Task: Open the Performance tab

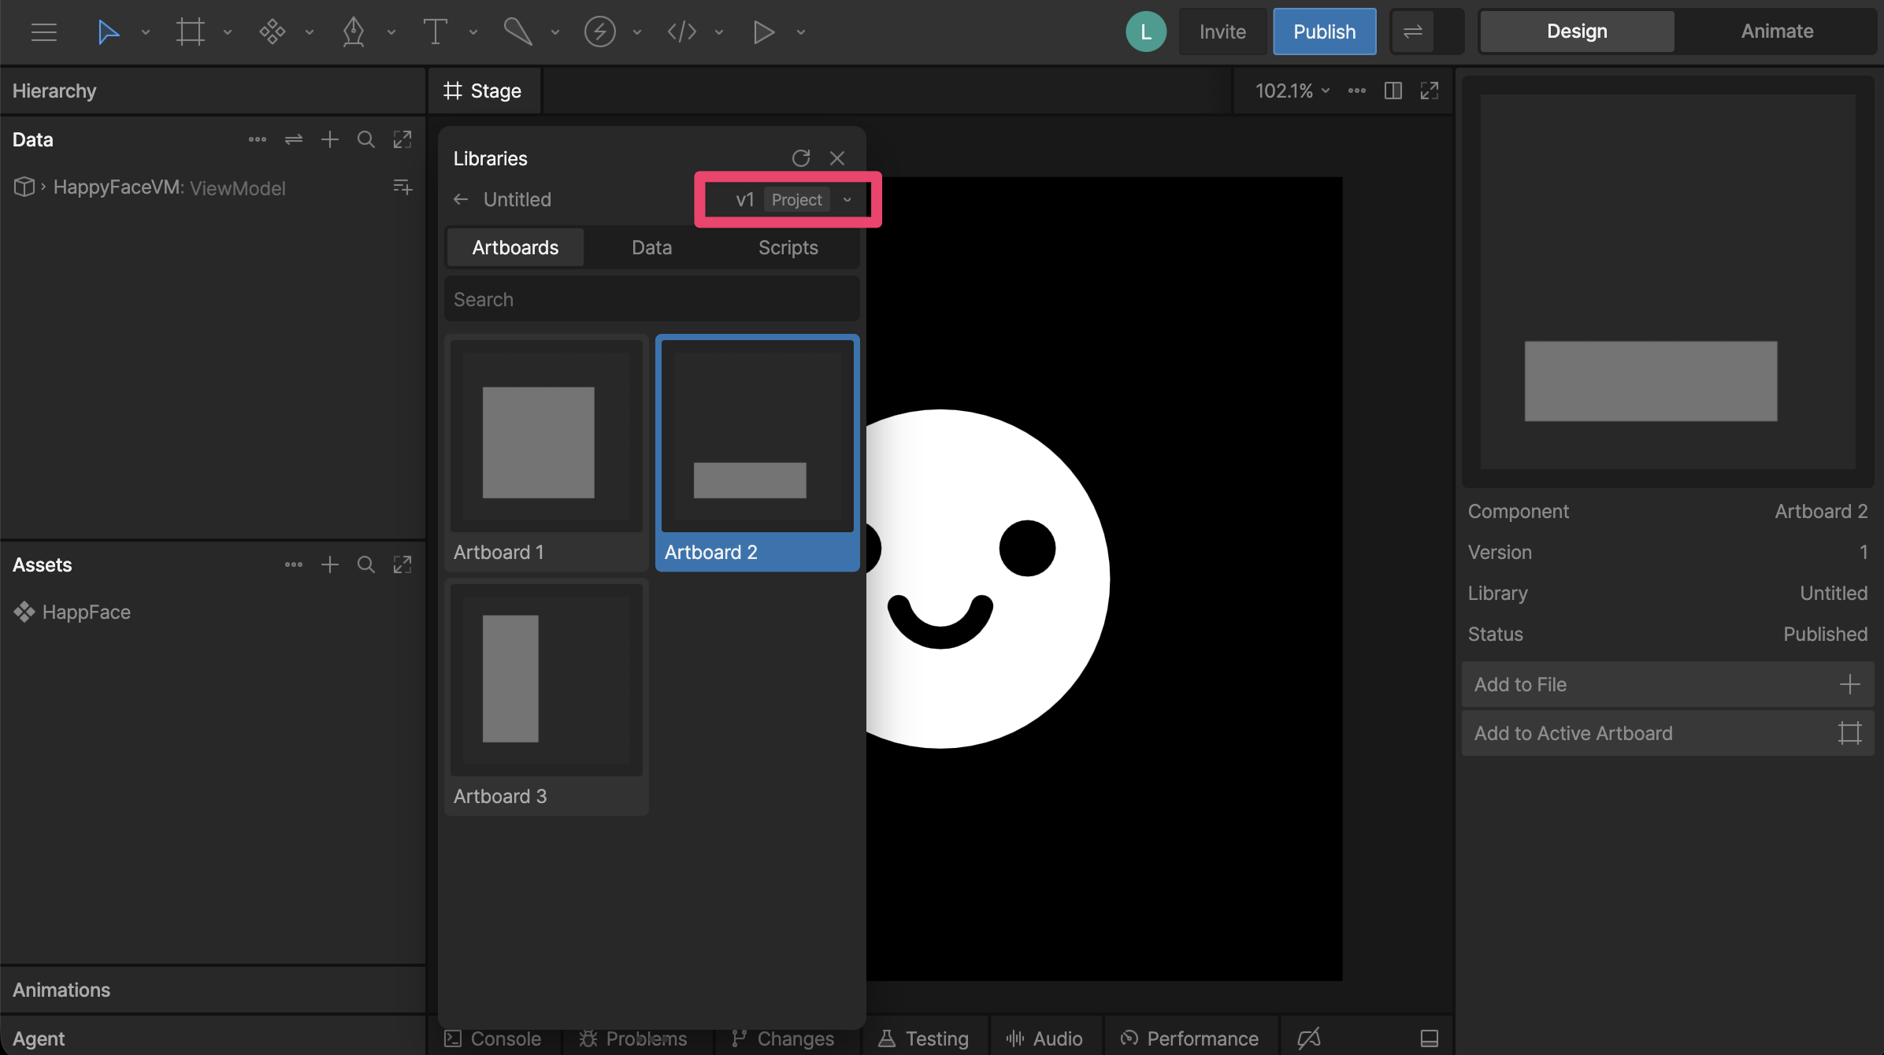Action: point(1189,1038)
